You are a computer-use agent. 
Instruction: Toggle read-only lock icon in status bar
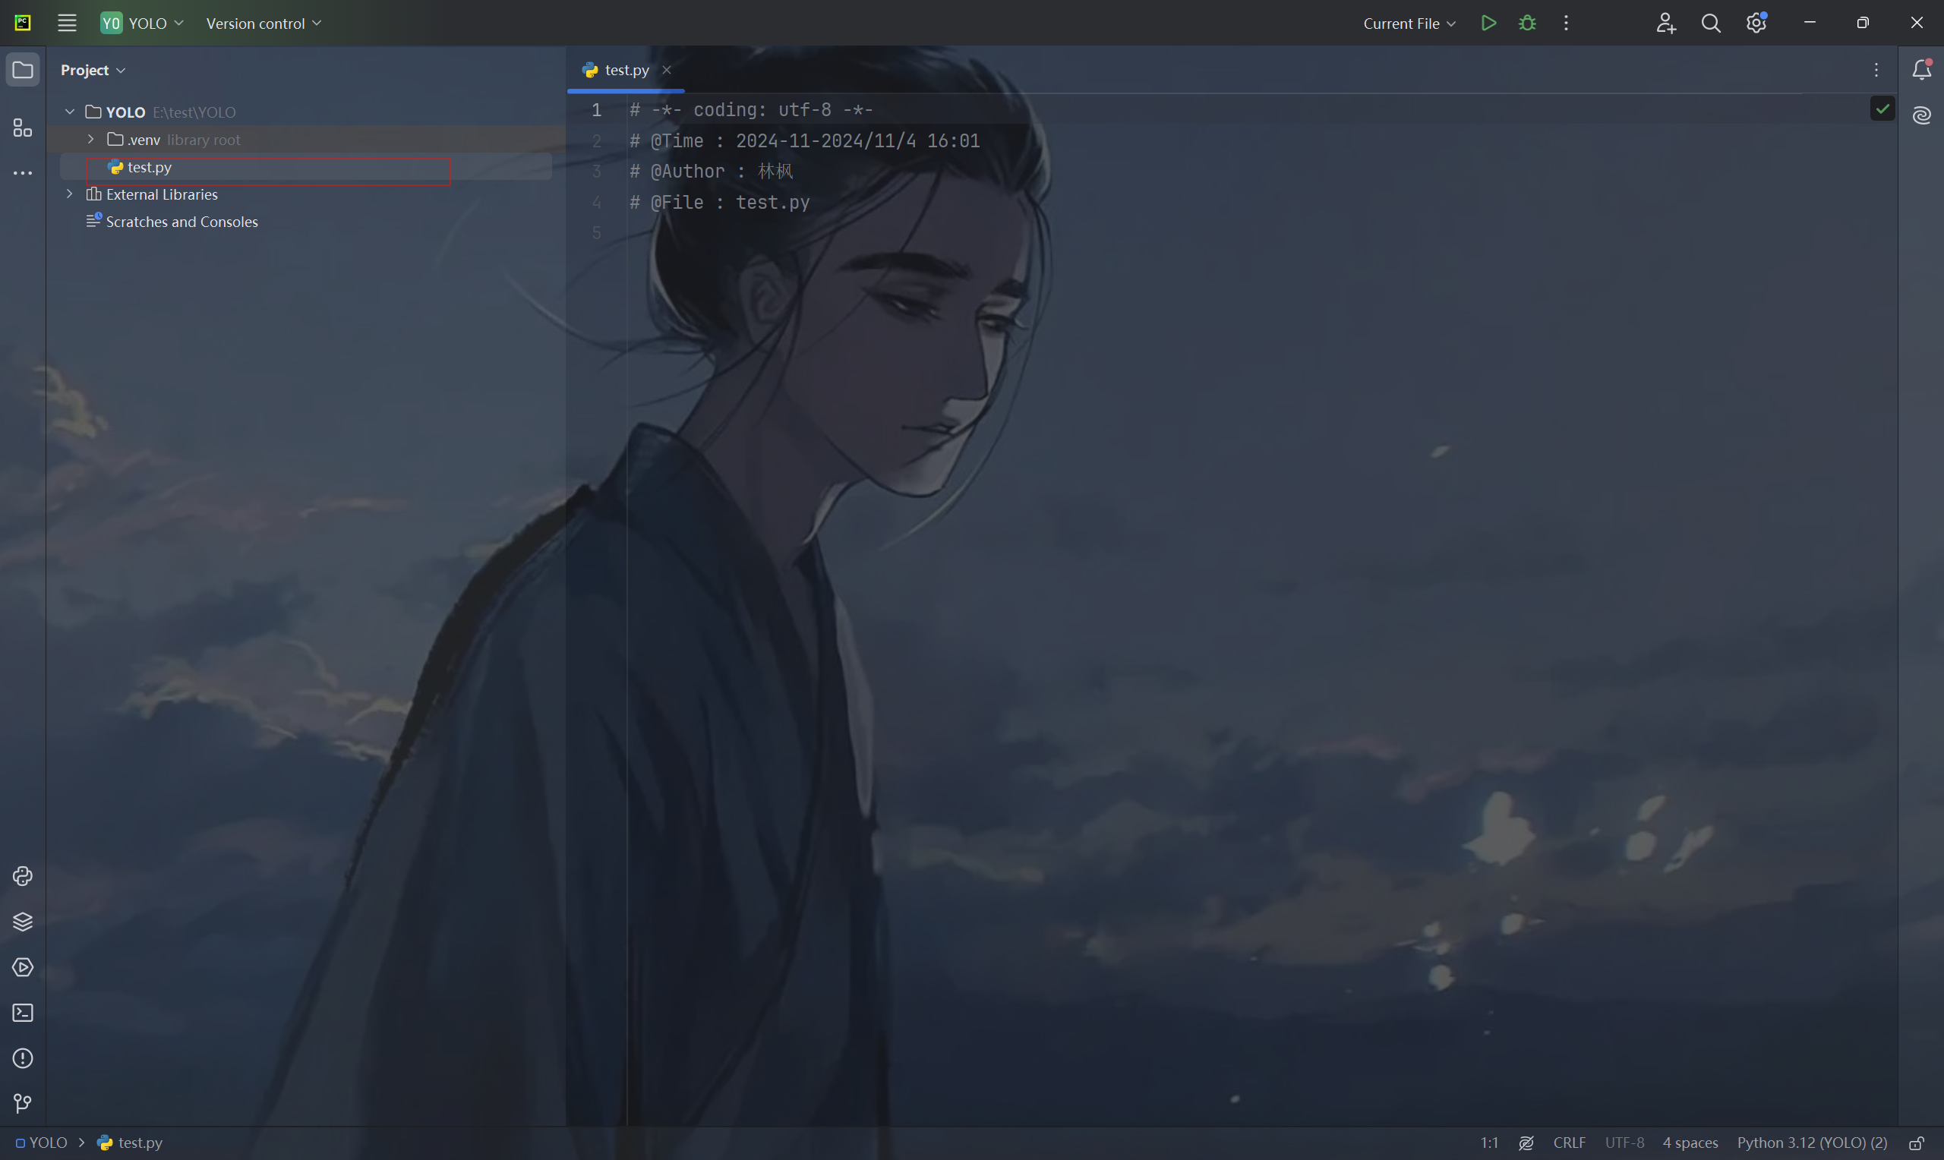click(1916, 1143)
